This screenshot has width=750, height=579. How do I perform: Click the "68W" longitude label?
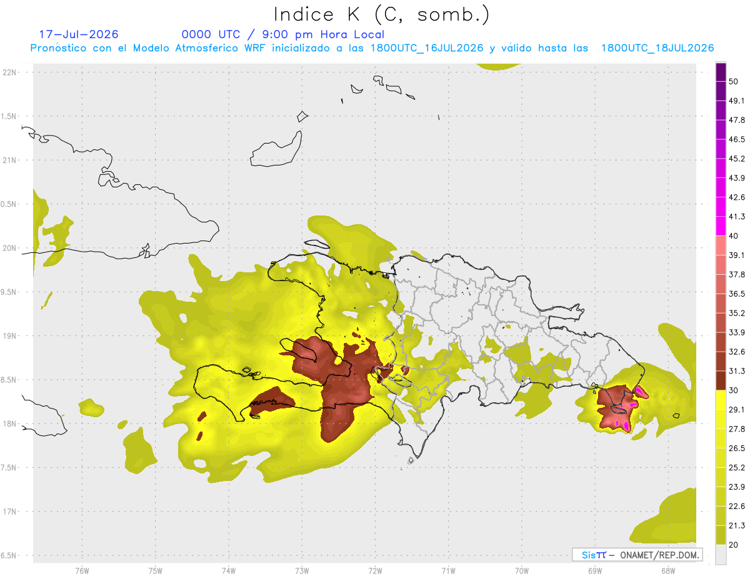click(668, 570)
